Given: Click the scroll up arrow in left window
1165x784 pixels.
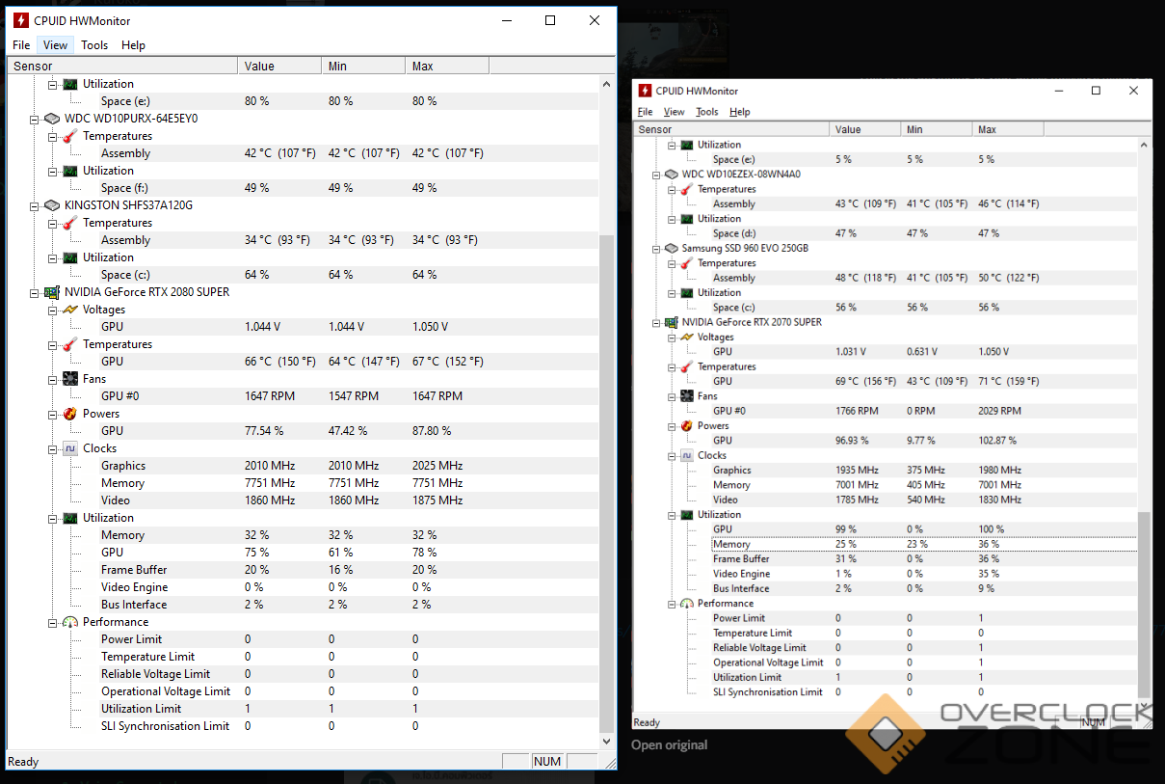Looking at the screenshot, I should coord(607,84).
